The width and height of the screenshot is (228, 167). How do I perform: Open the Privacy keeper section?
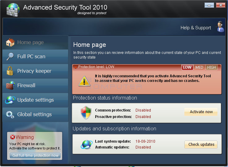click(35, 71)
